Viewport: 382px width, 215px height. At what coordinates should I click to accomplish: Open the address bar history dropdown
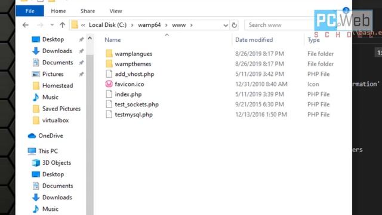point(226,25)
